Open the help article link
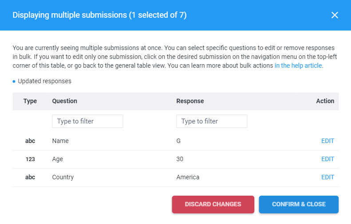This screenshot has width=351, height=224. tap(299, 66)
